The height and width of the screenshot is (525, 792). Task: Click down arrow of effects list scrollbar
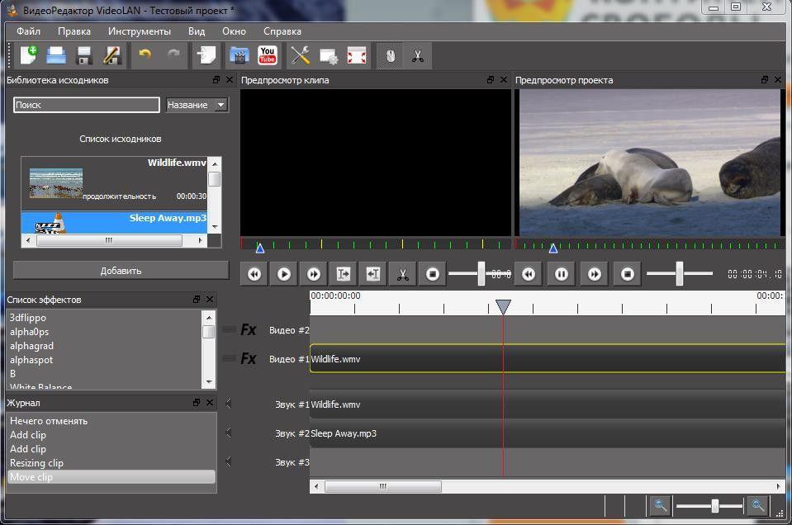coord(209,382)
